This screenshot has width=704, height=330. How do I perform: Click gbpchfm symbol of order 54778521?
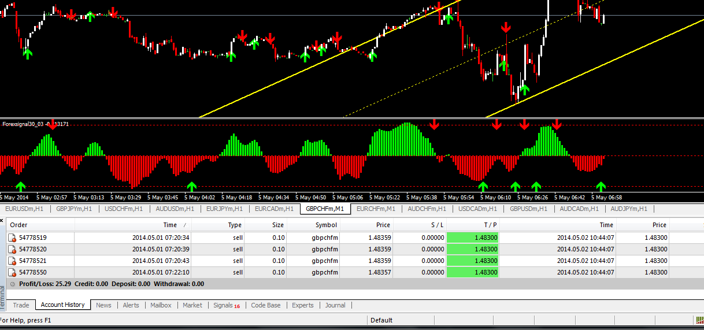coord(325,261)
